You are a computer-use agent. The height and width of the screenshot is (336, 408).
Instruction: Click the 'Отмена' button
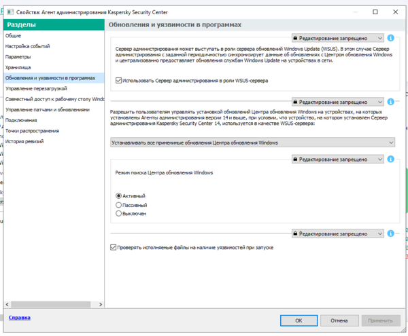[x=339, y=320]
